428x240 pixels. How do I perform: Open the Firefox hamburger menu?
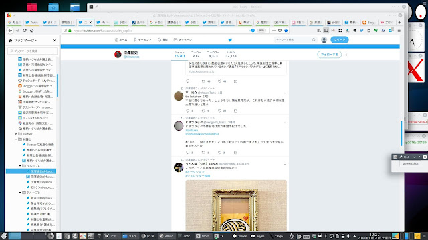pyautogui.click(x=399, y=31)
